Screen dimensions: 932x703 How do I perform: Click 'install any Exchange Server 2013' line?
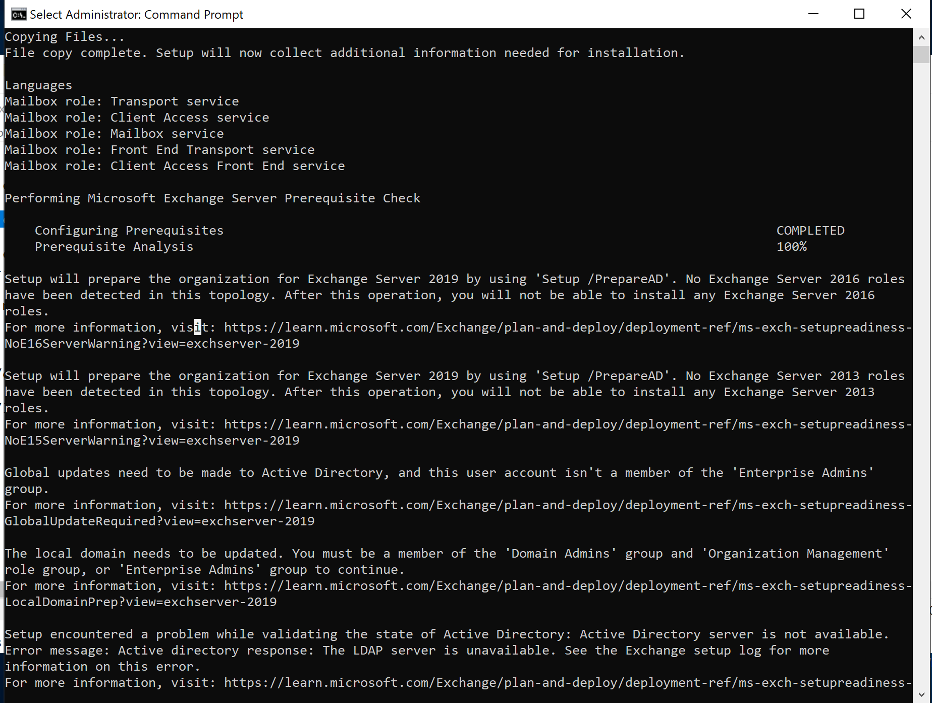(x=440, y=392)
